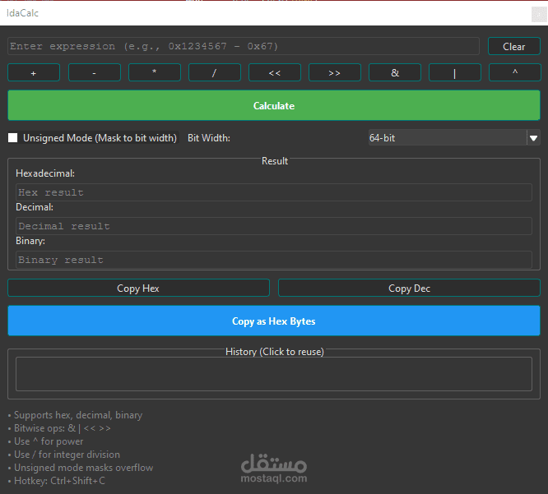Click the Use / for integer division hint
This screenshot has height=494, width=548.
pos(64,455)
